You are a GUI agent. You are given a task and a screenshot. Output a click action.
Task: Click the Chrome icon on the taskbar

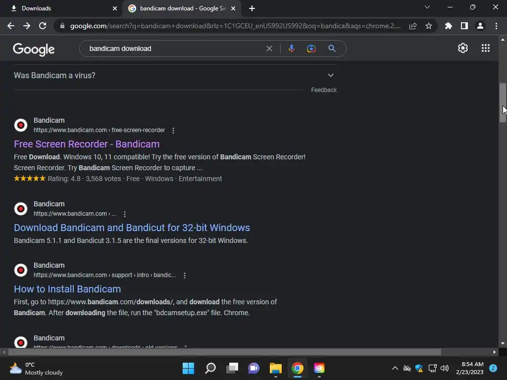point(297,368)
